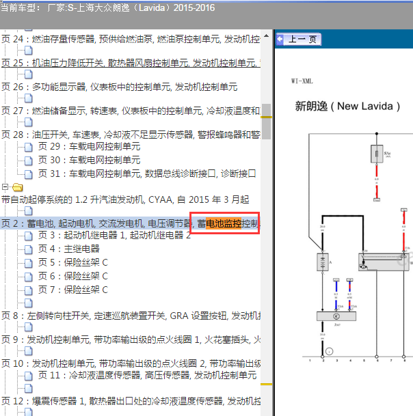Click the 上一页 previous page button
The height and width of the screenshot is (416, 413).
(298, 39)
